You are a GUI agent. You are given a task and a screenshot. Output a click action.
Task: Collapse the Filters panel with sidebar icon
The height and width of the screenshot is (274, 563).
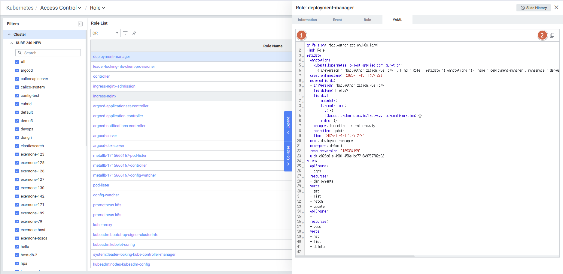80,24
